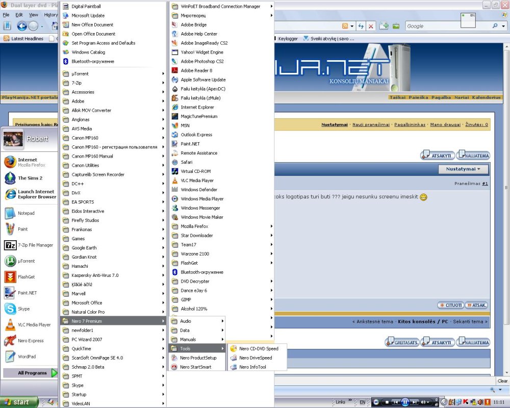Expand the Manuals submenu
The height and width of the screenshot is (408, 510).
197,339
